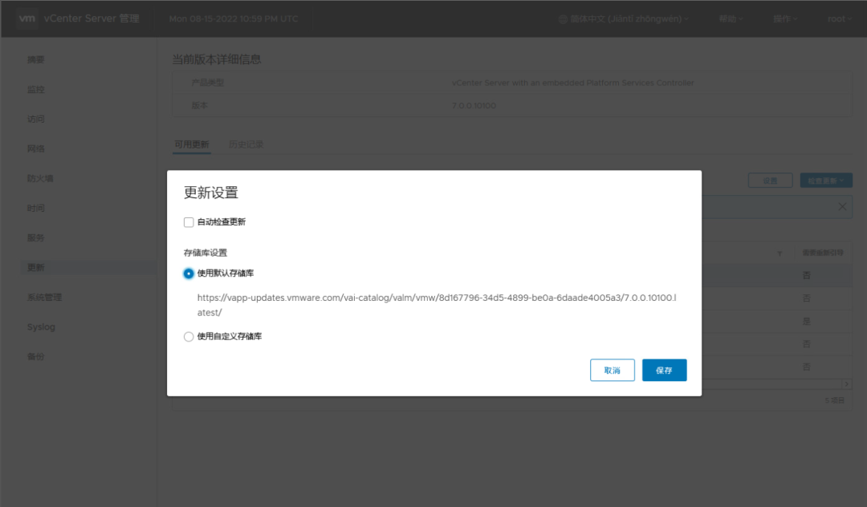This screenshot has width=867, height=507.
Task: Dismiss the banner with the X icon
Action: tap(842, 206)
